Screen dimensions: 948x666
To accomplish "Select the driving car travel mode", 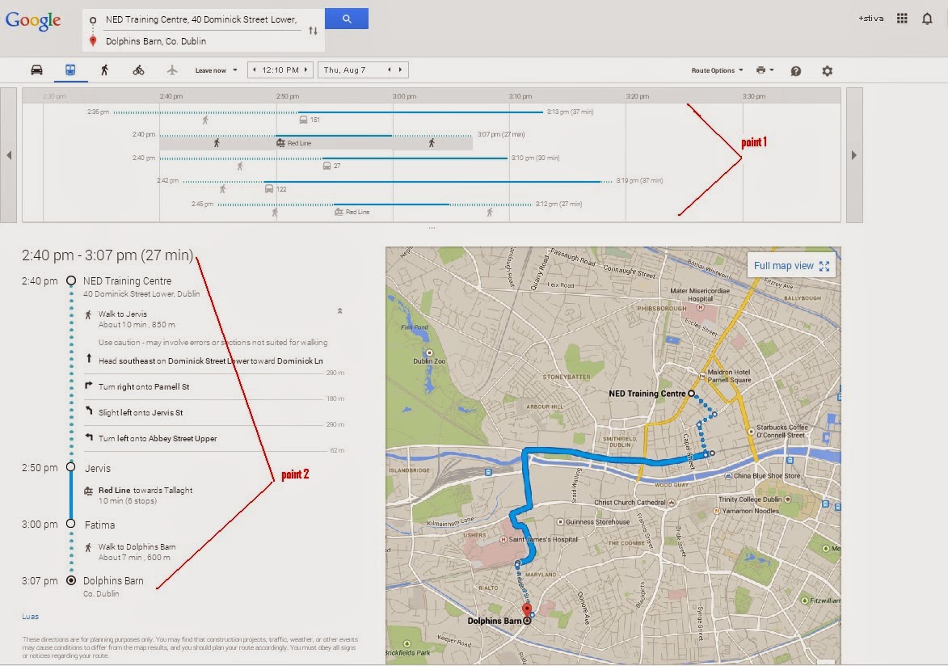I will tap(36, 70).
